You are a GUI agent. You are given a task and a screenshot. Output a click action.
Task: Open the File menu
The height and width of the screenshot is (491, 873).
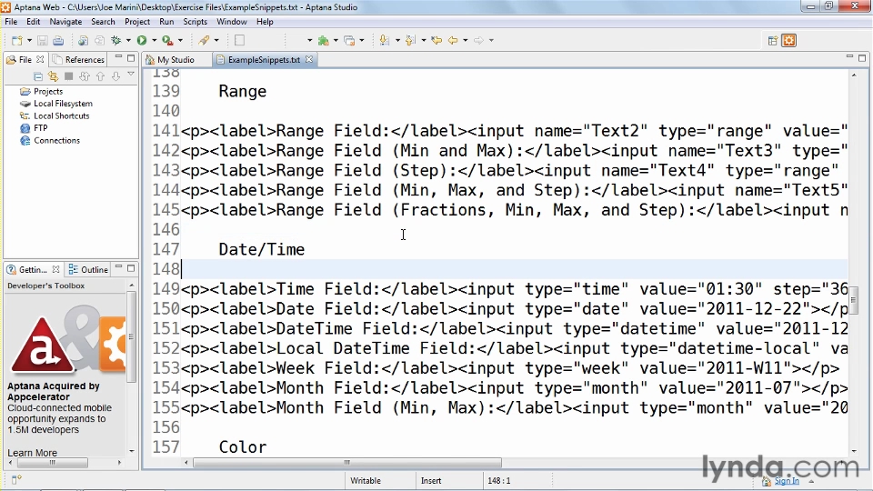[11, 22]
